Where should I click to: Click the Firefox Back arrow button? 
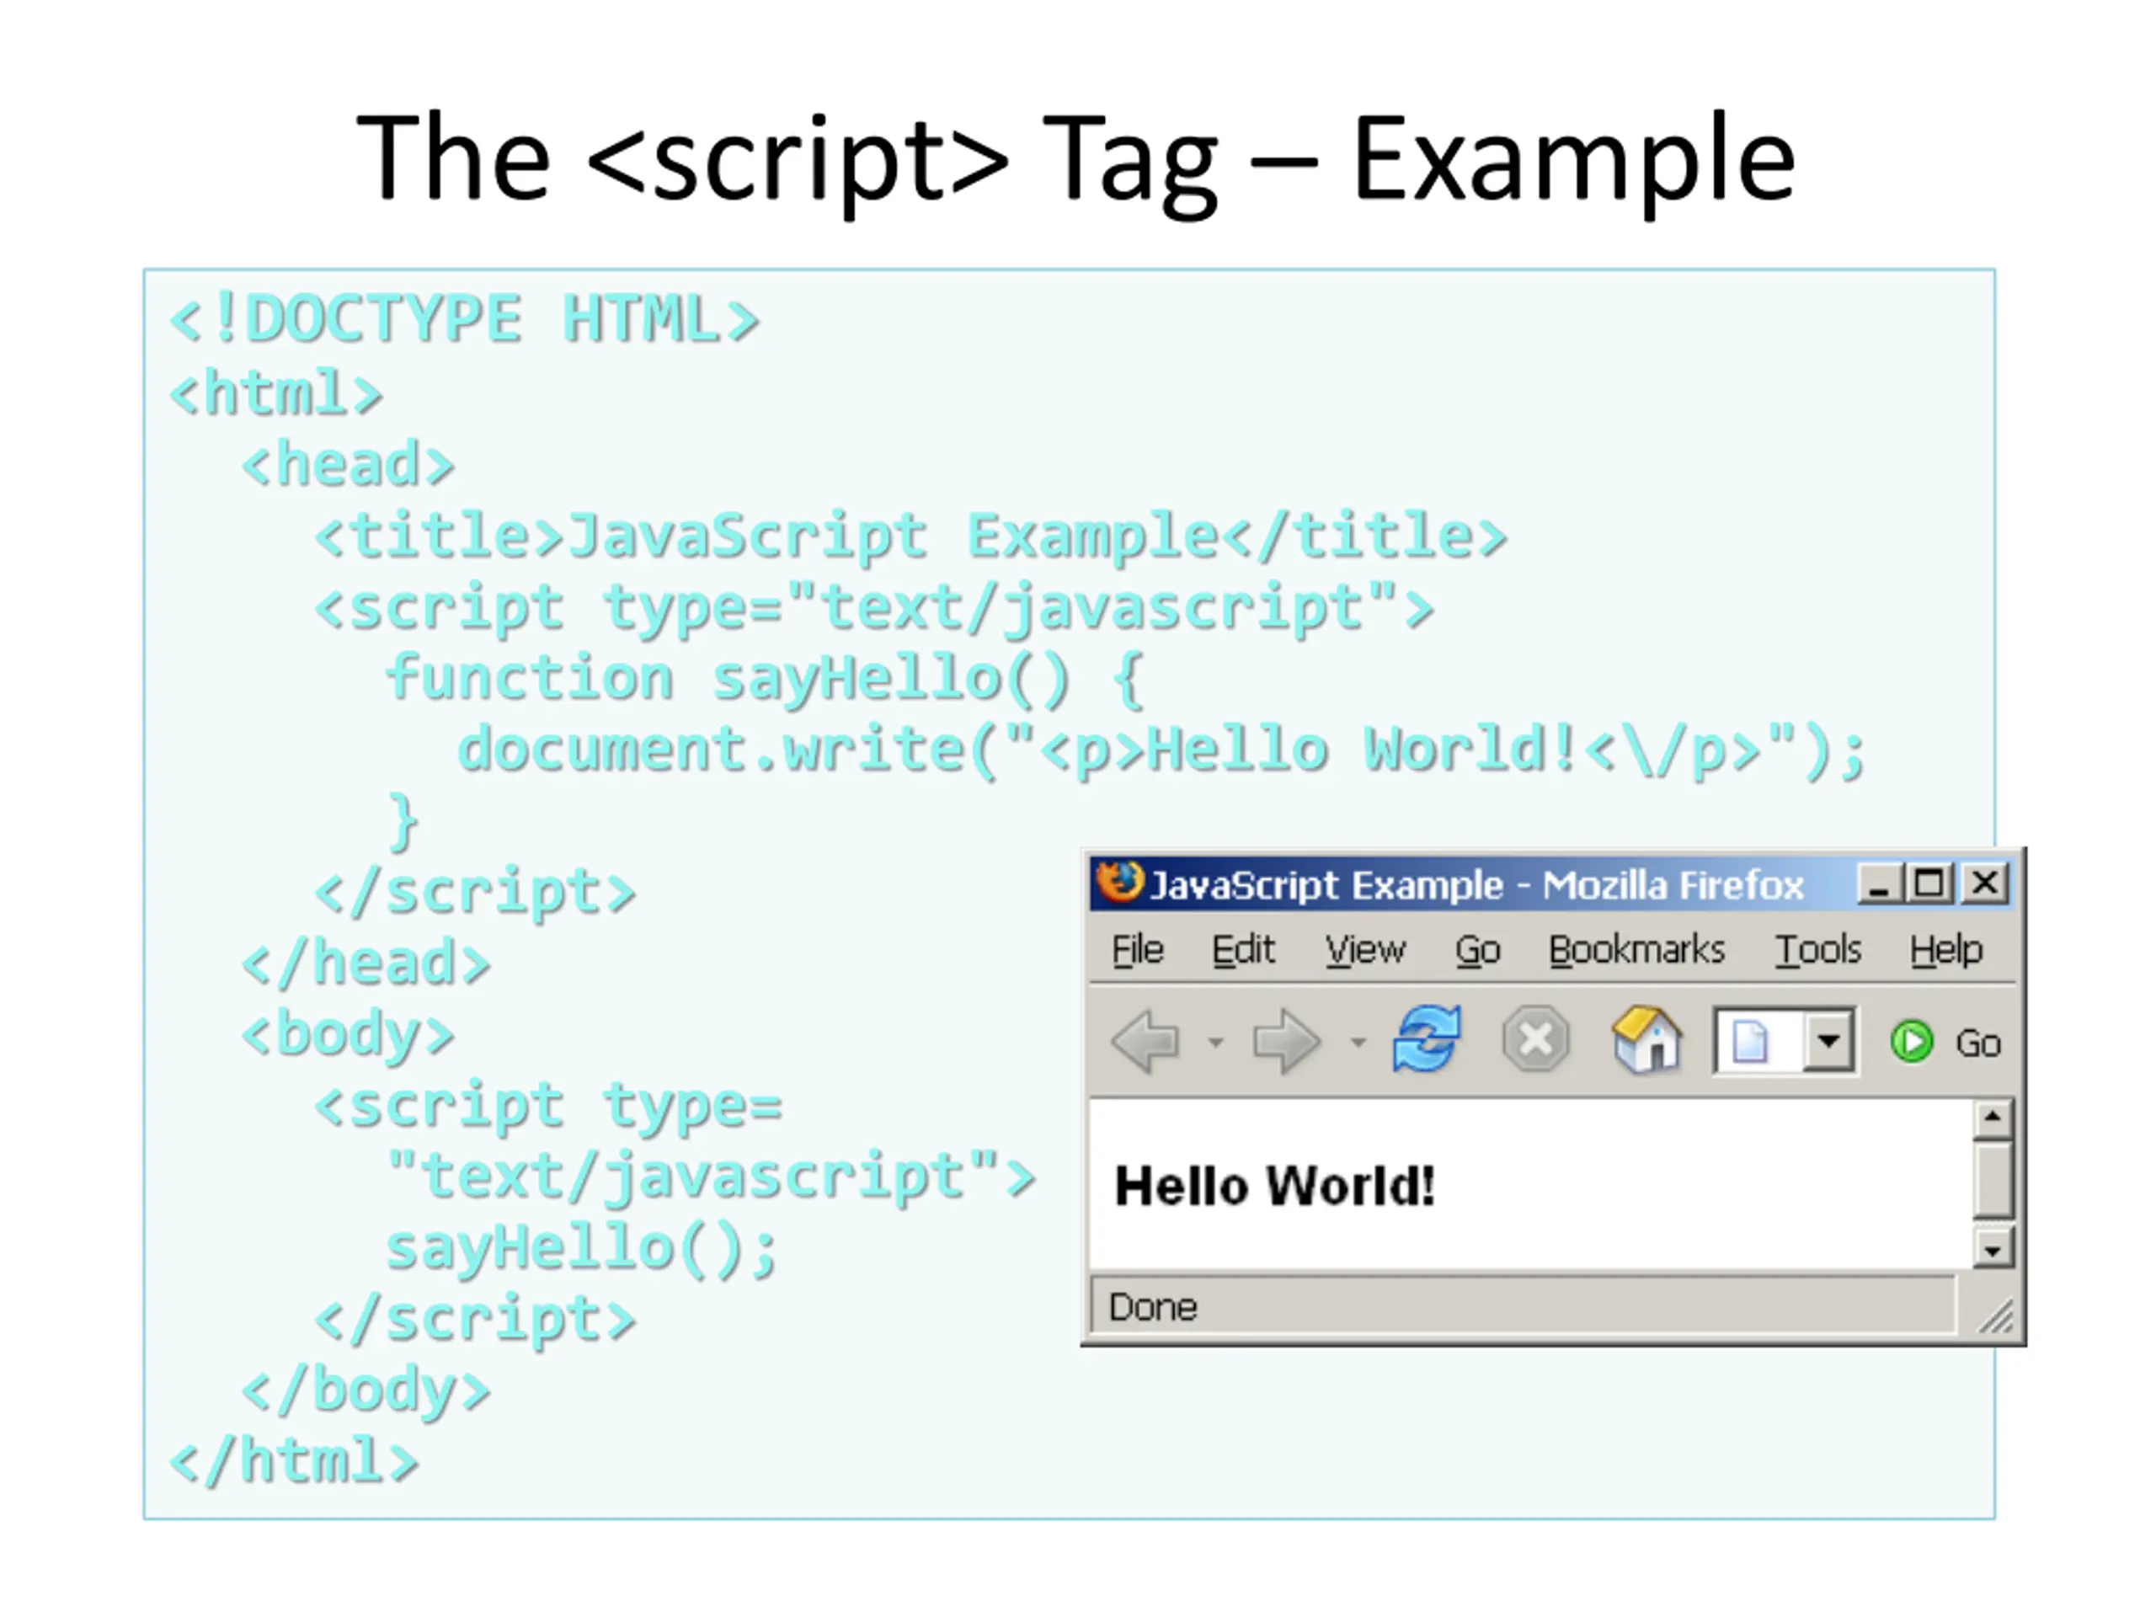1145,1042
